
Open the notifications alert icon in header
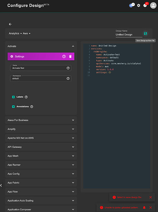coord(145,6)
